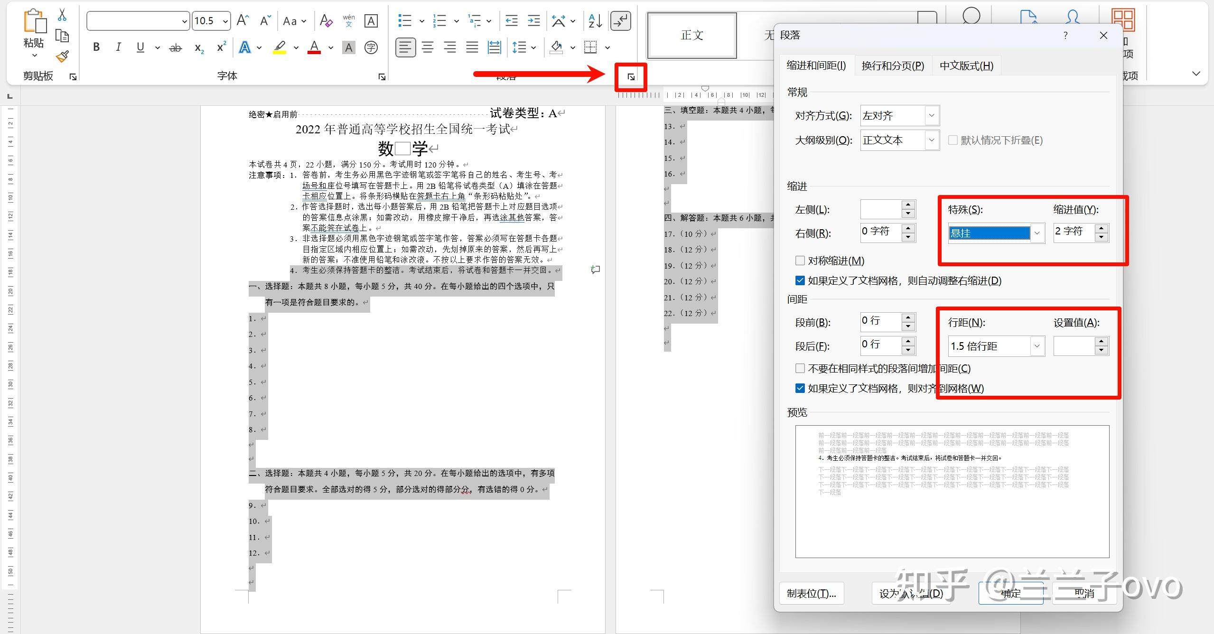Open the 特殊 indent type dropdown
This screenshot has height=634, width=1214.
pos(1037,233)
